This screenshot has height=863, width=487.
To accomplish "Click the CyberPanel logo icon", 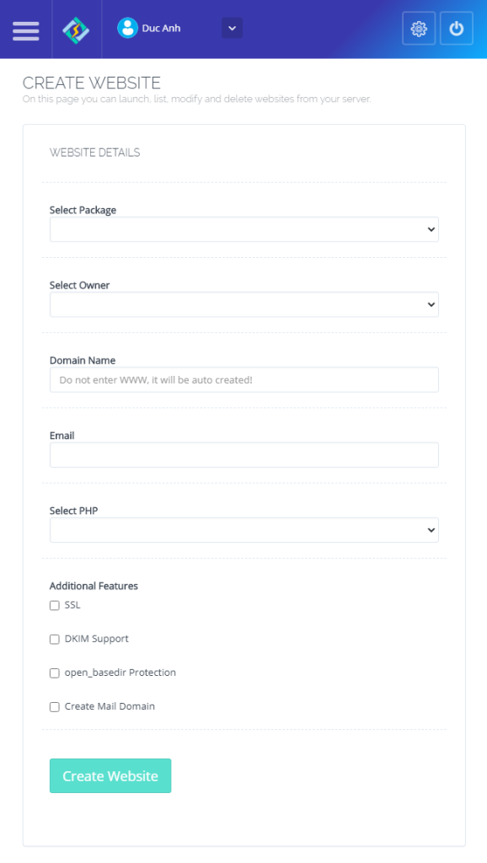I will pyautogui.click(x=77, y=29).
